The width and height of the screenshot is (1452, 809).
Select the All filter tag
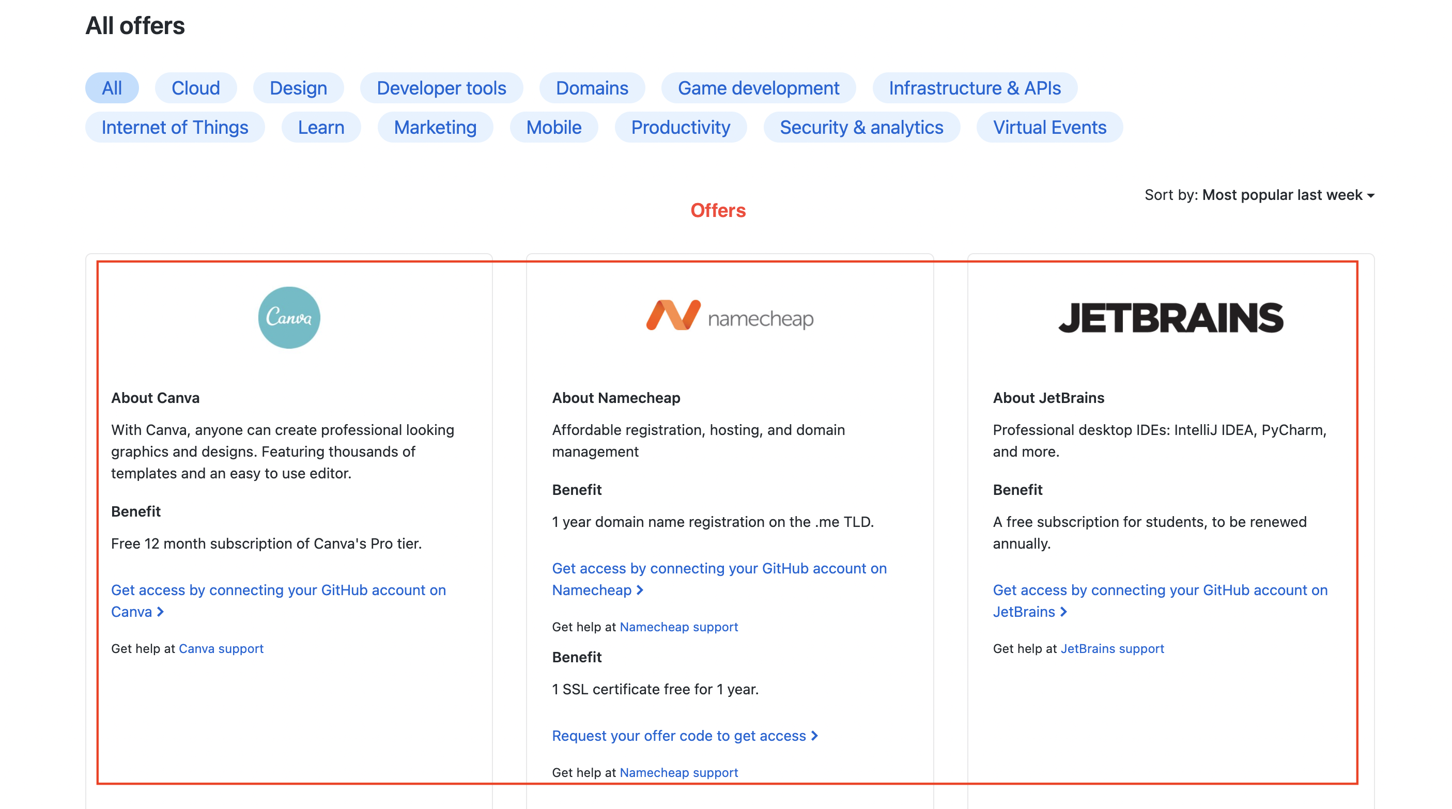tap(112, 88)
